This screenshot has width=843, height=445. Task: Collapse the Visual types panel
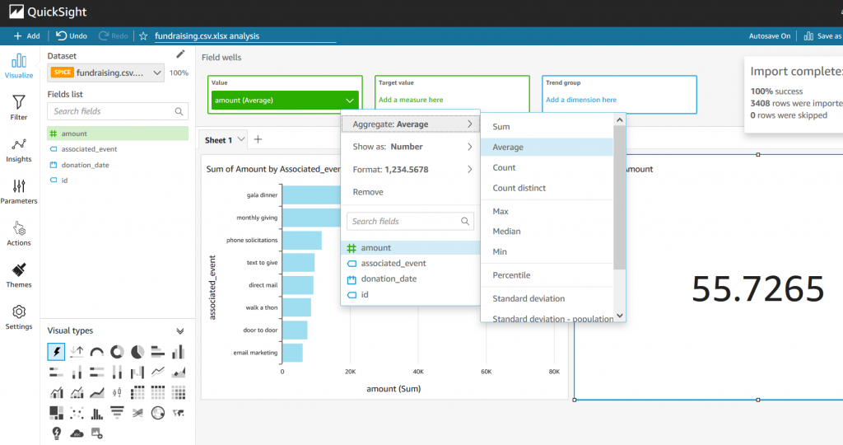(180, 331)
